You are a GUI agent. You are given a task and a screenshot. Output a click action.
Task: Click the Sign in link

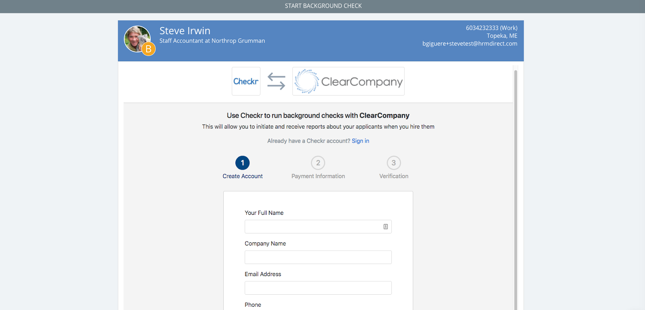click(x=360, y=141)
